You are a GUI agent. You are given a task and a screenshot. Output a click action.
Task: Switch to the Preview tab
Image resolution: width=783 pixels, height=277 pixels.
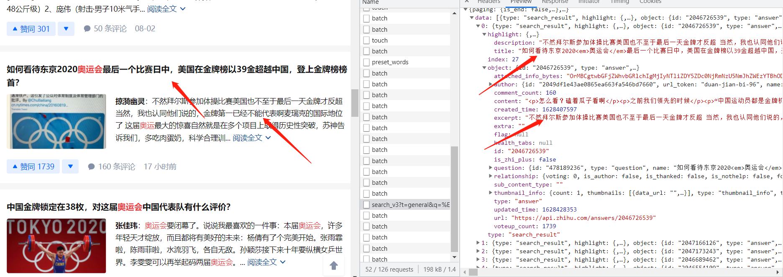521,2
